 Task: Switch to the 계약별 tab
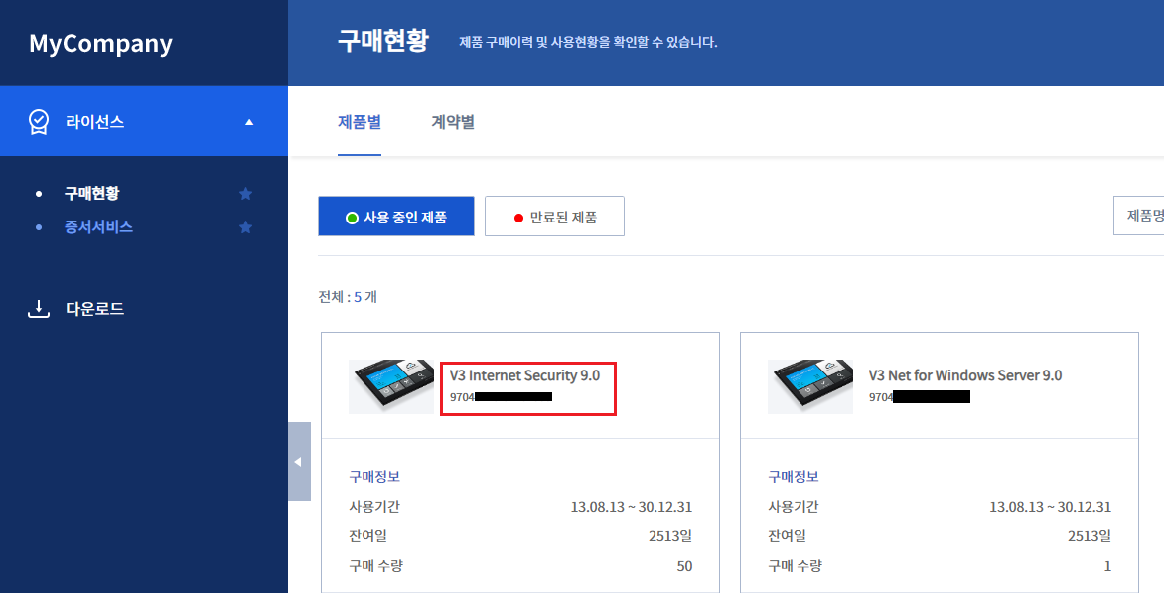453,122
